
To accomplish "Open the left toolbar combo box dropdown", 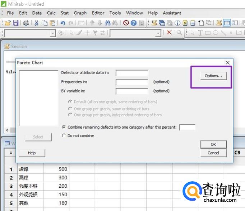I will (x=53, y=33).
